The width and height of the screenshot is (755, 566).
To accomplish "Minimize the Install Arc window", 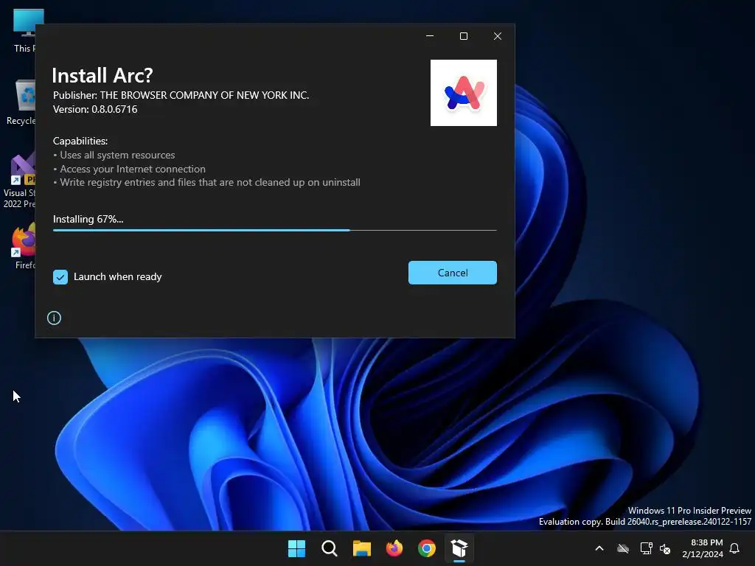I will click(x=430, y=36).
